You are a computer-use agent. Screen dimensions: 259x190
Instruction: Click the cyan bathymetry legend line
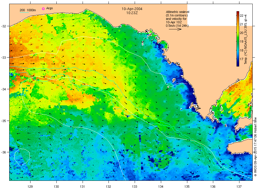[x=24, y=13]
